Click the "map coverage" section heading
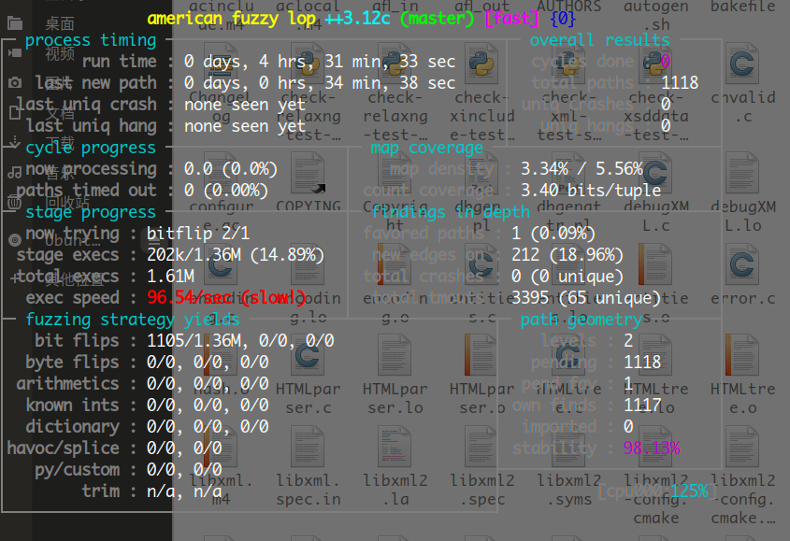 click(x=426, y=148)
